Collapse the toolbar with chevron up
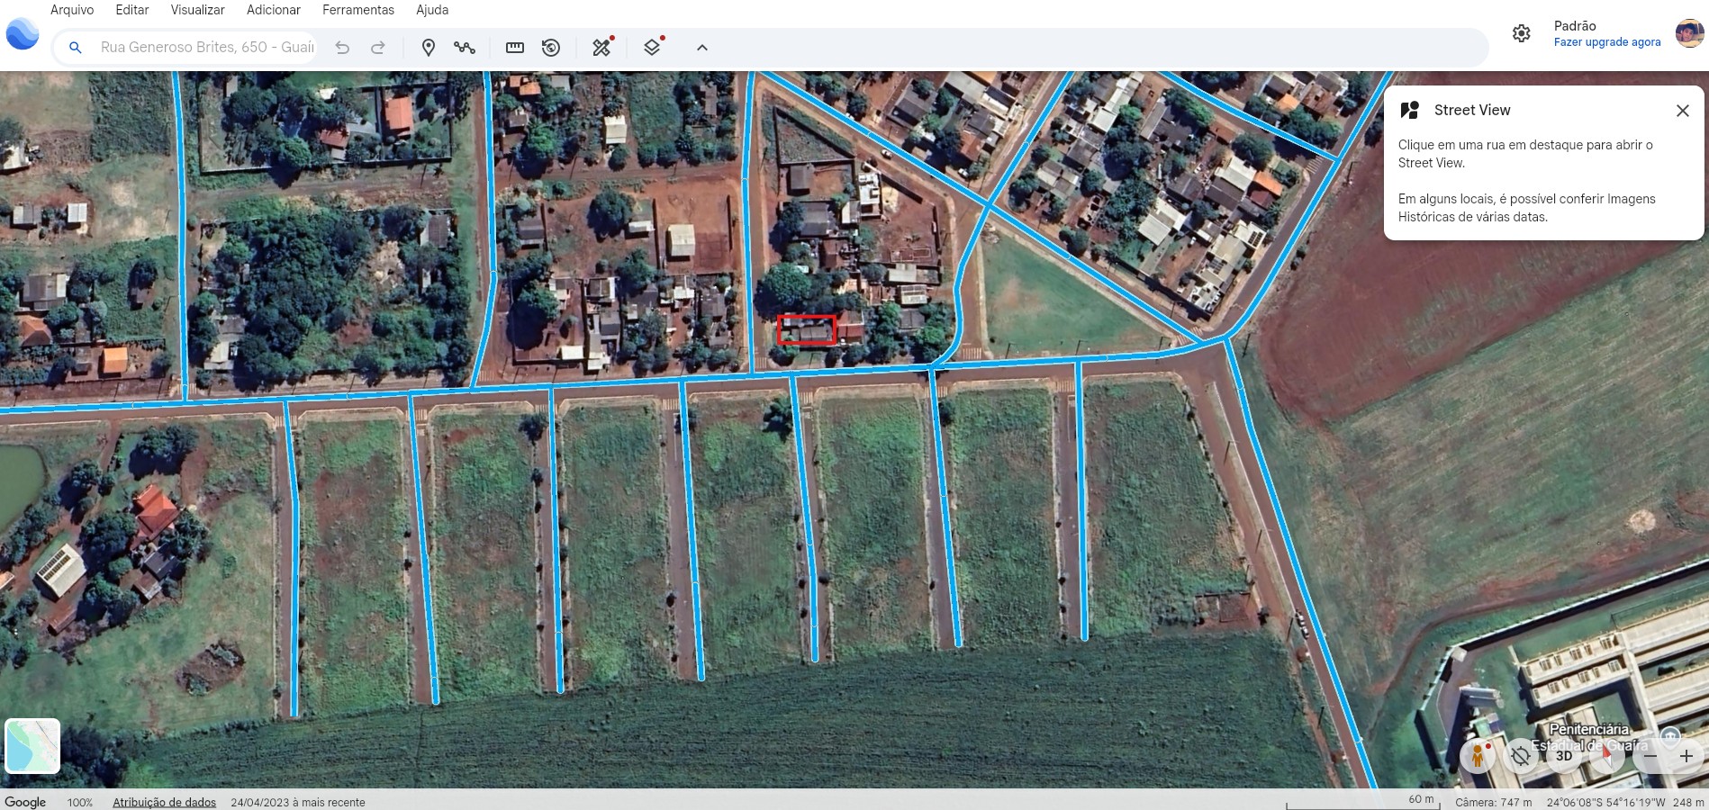Viewport: 1709px width, 810px height. (x=702, y=48)
